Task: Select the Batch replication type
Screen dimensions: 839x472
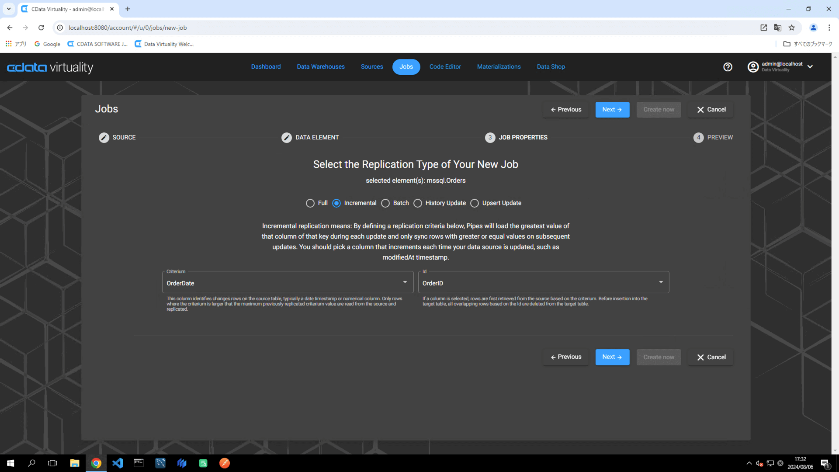Action: 385,203
